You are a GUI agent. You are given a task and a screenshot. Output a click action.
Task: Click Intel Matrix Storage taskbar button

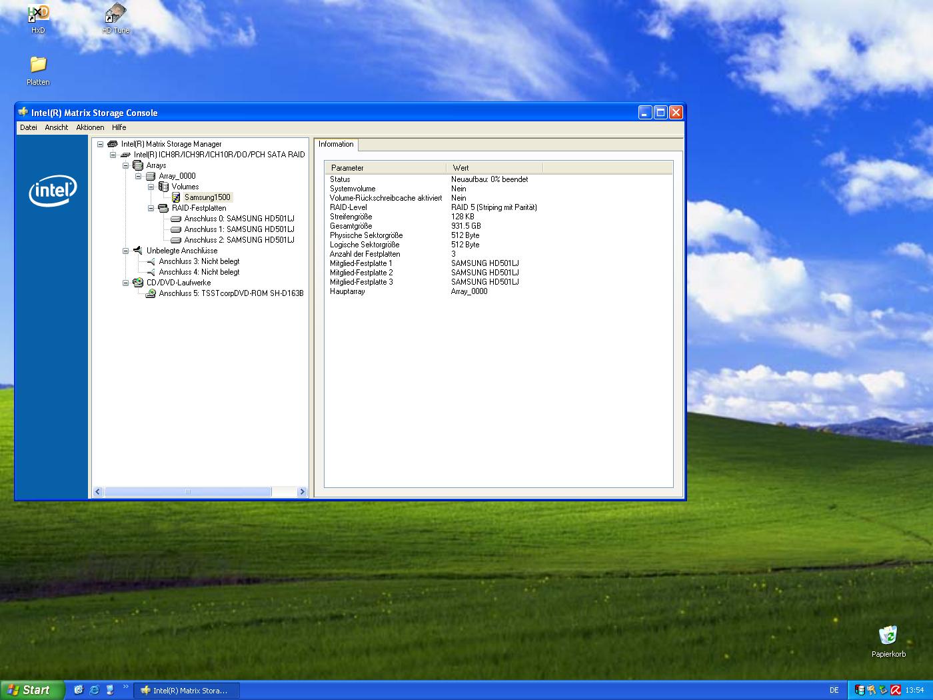point(187,691)
